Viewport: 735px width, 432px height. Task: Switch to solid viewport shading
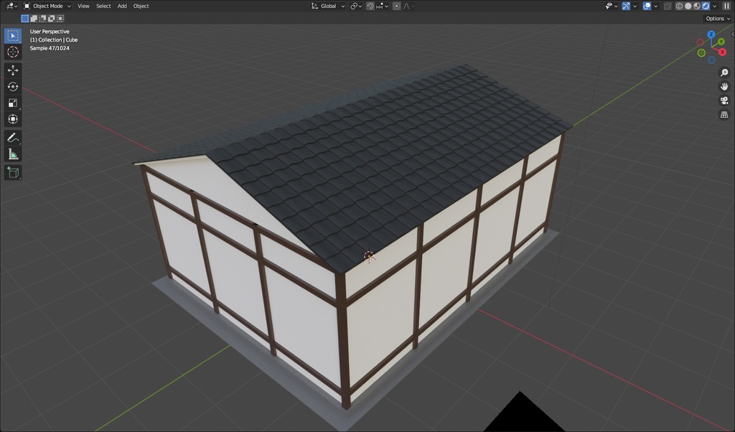point(688,6)
